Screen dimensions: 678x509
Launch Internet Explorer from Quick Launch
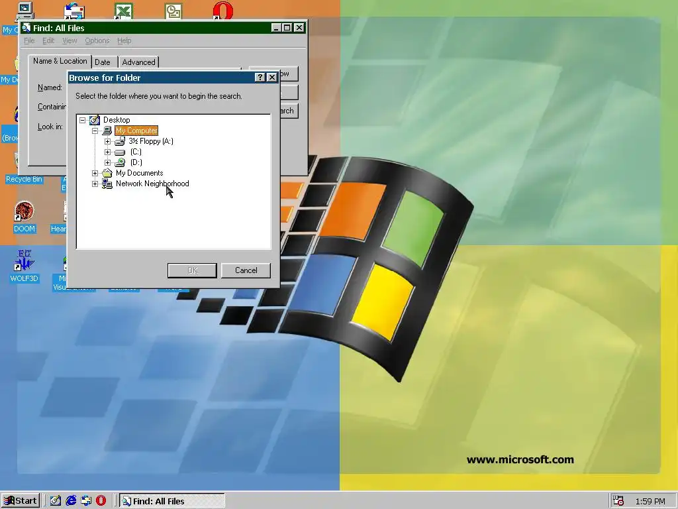(71, 501)
